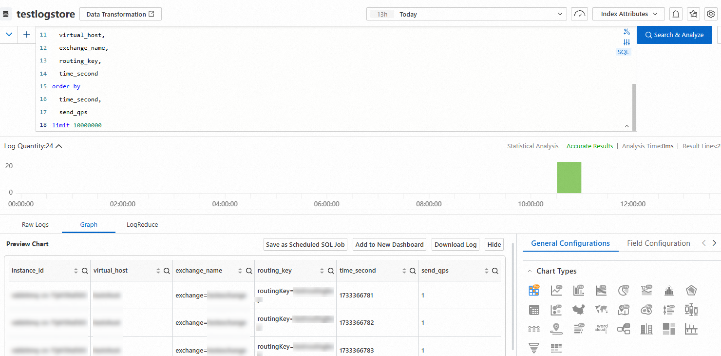Select the radar pentagon chart type
The height and width of the screenshot is (356, 721).
click(691, 291)
